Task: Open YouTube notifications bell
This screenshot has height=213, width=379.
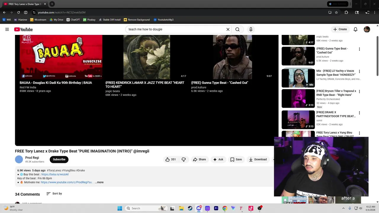Action: click(x=355, y=29)
